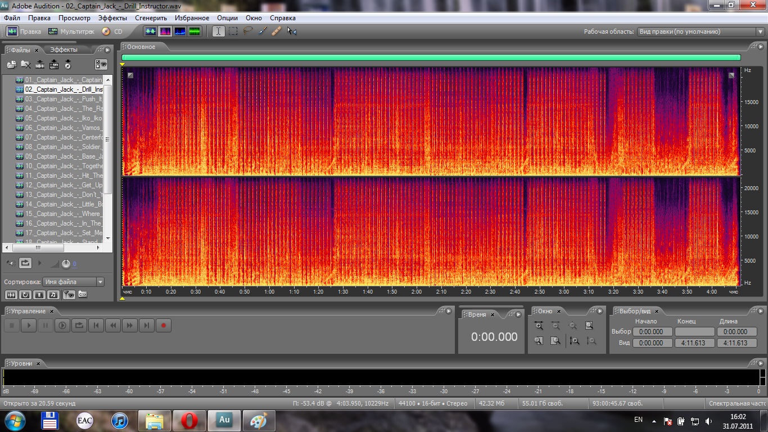The height and width of the screenshot is (432, 768).
Task: Select the spectral phase display icon
Action: coord(195,31)
